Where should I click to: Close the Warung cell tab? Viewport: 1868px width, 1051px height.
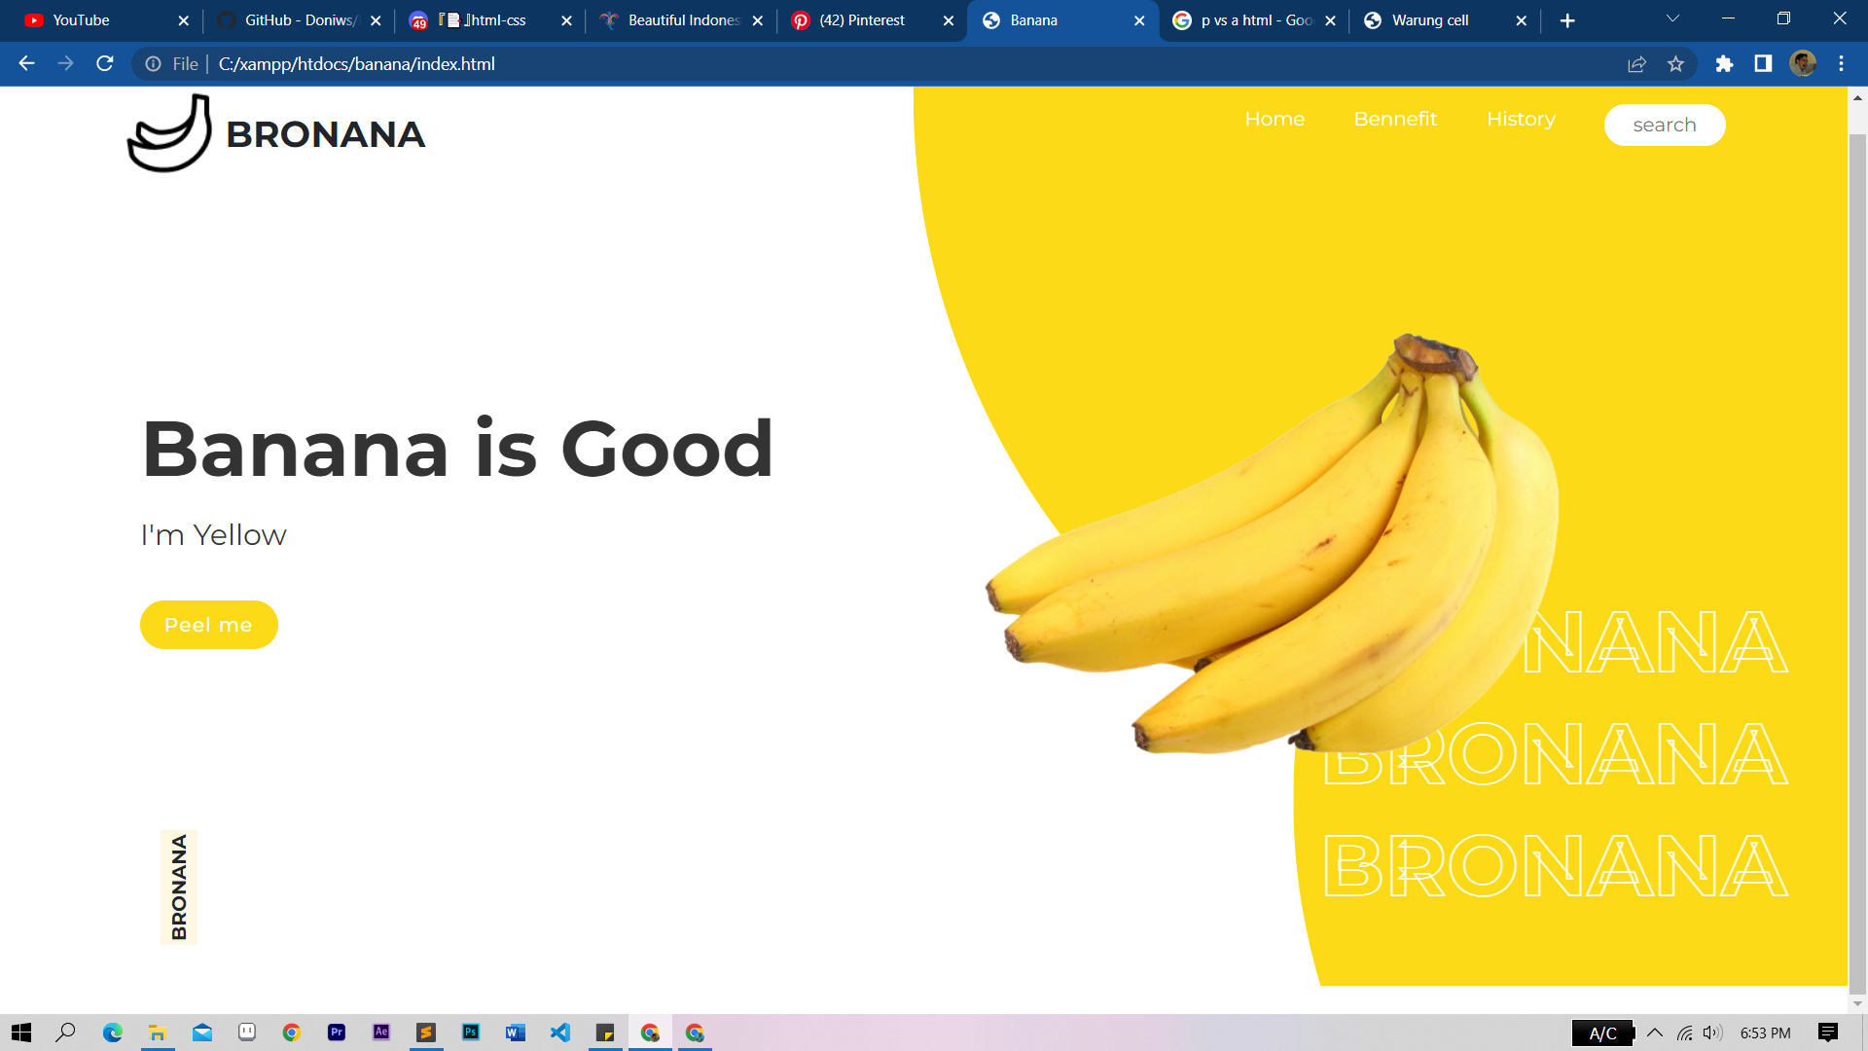tap(1521, 19)
